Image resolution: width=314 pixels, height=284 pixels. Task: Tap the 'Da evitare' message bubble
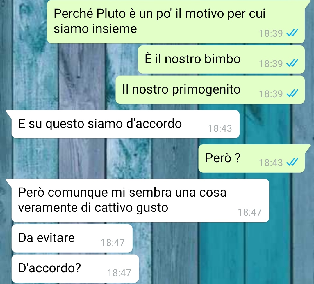click(72, 239)
